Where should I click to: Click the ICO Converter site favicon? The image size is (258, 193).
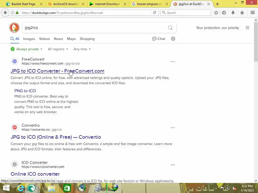14,164
